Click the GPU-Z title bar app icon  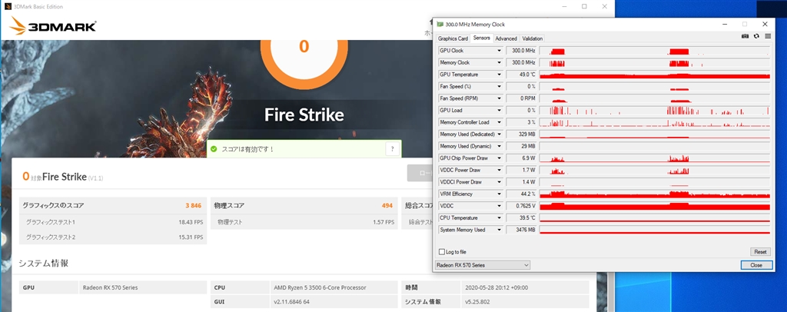(x=440, y=24)
